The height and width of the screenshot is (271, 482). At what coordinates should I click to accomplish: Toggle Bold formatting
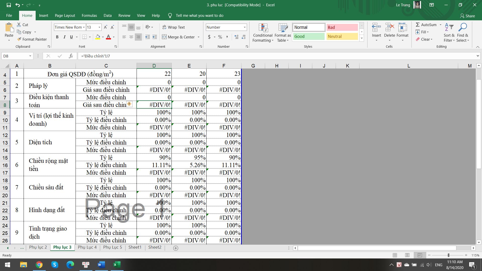coord(57,37)
